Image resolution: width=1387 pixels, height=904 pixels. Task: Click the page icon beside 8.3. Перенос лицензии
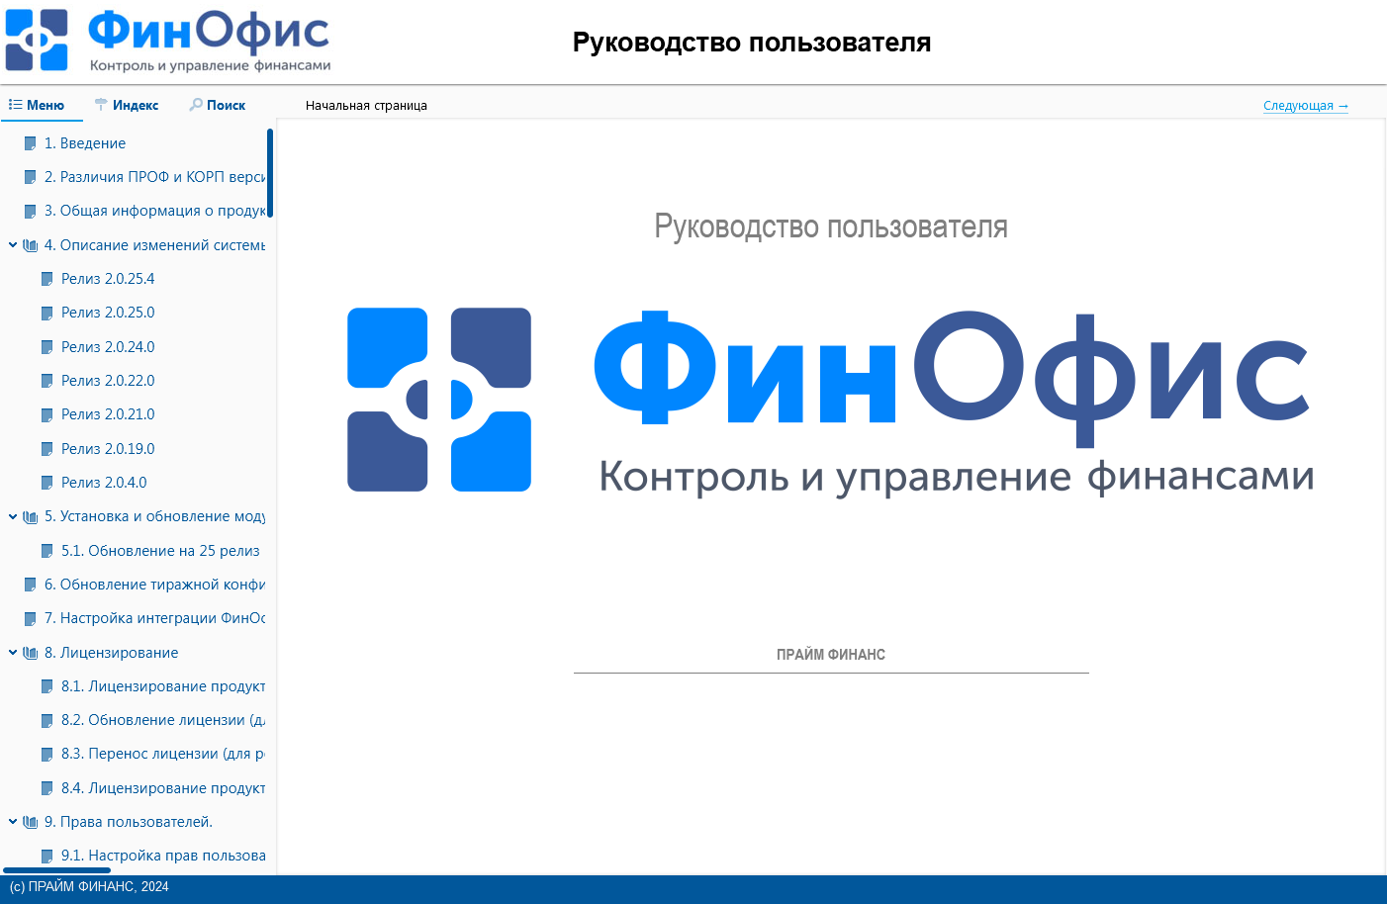[47, 755]
